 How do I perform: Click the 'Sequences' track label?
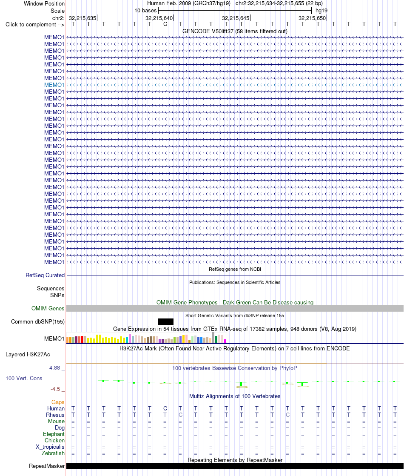click(x=51, y=288)
